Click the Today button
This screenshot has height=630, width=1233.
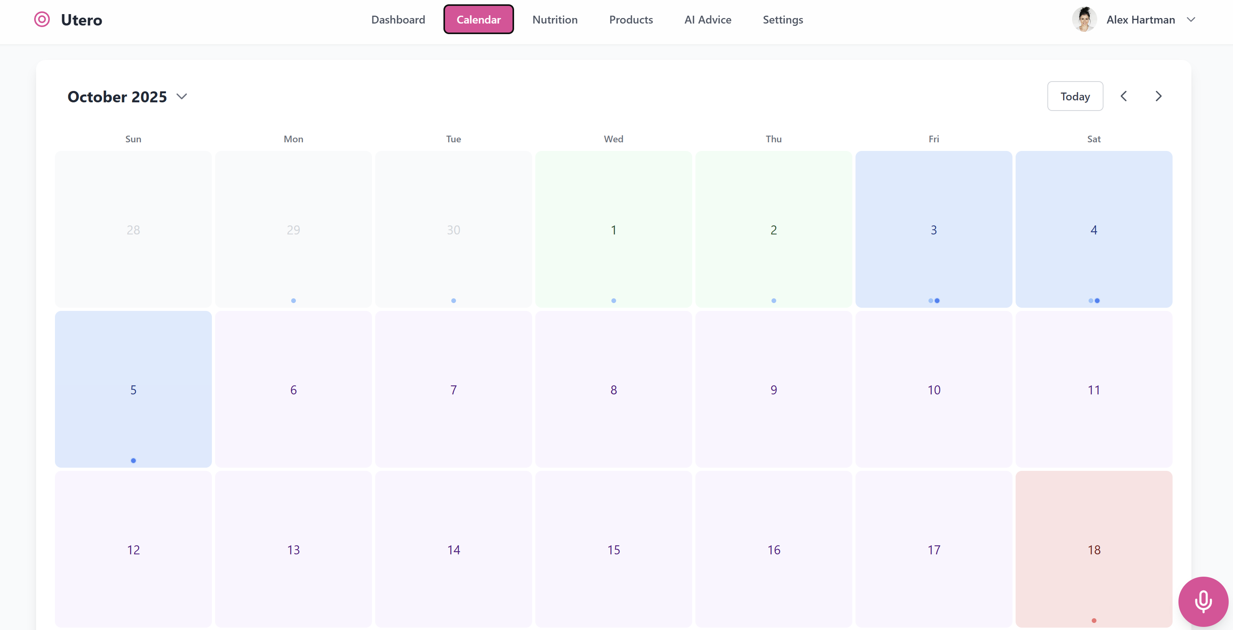[1074, 96]
